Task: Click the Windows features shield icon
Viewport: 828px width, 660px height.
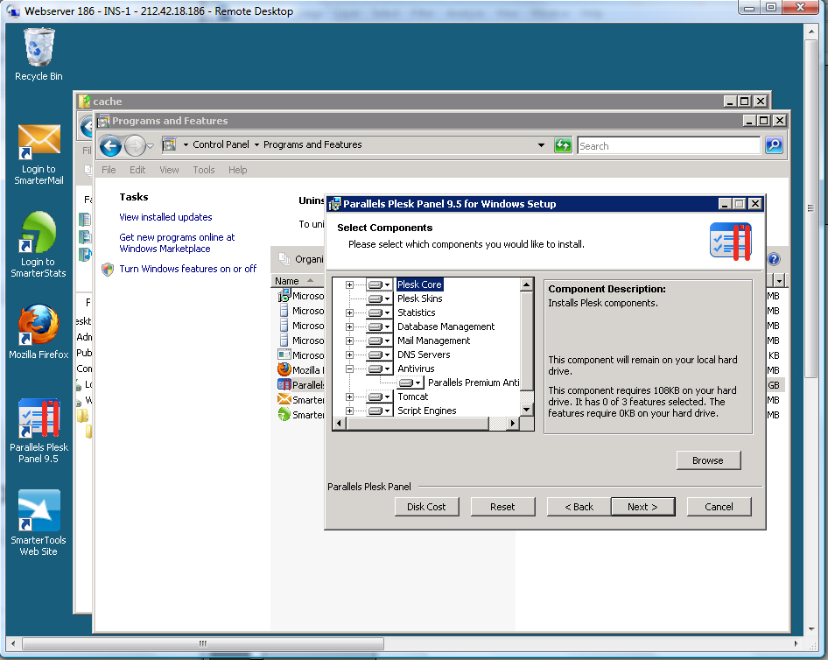Action: (108, 270)
